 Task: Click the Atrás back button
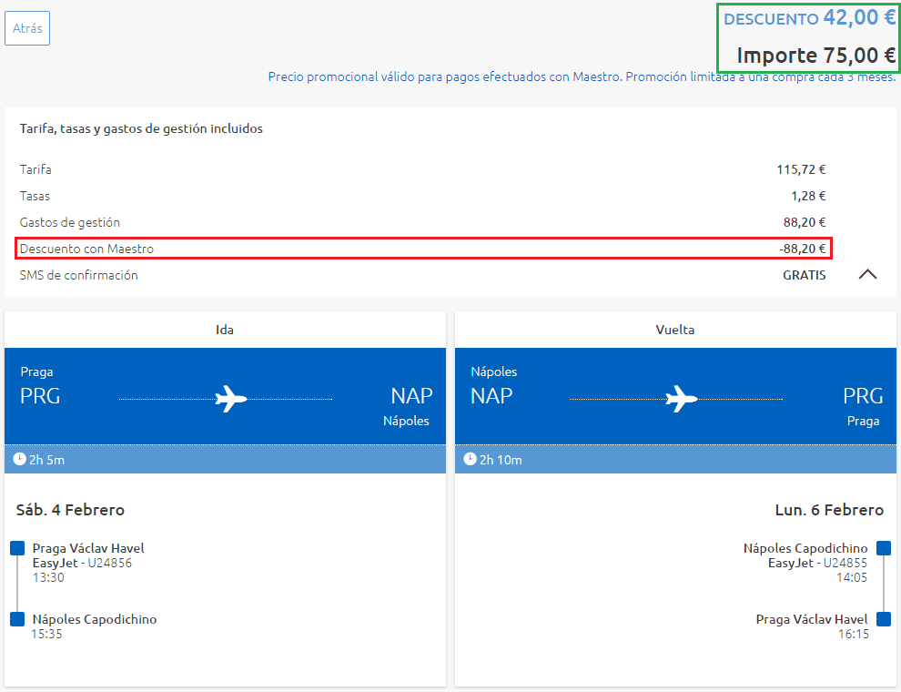(27, 28)
